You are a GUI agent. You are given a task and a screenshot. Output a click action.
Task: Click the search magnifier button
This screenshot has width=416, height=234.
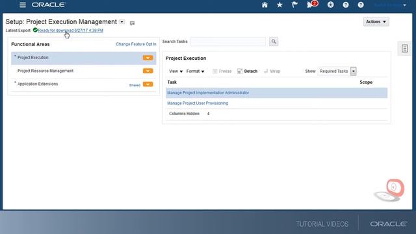(x=274, y=42)
